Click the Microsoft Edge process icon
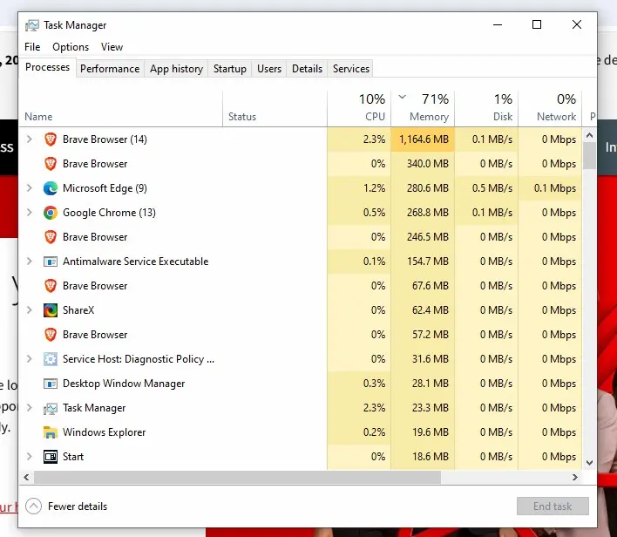Image resolution: width=617 pixels, height=537 pixels. tap(51, 188)
